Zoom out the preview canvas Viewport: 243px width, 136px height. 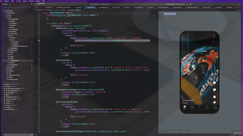(232, 131)
